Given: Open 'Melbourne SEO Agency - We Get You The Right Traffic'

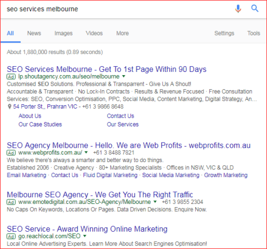Looking at the screenshot, I should [x=100, y=194].
